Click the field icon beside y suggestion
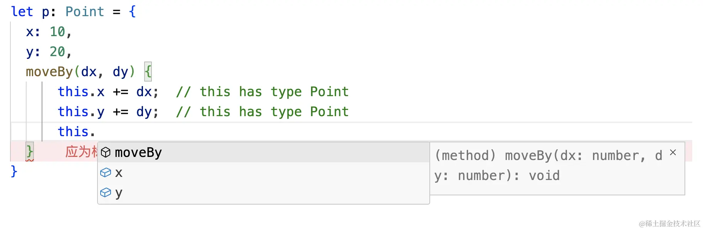Screen dimensions: 703x230 pyautogui.click(x=106, y=192)
